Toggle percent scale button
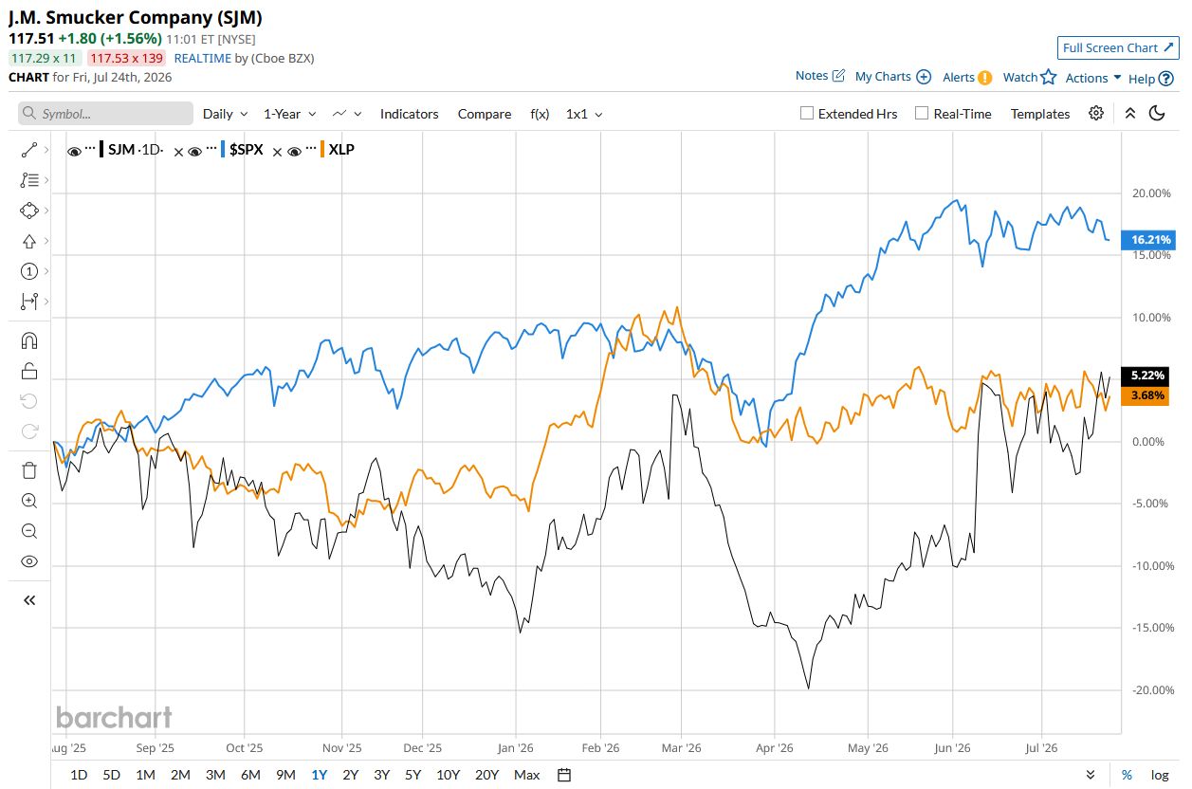 pyautogui.click(x=1127, y=775)
